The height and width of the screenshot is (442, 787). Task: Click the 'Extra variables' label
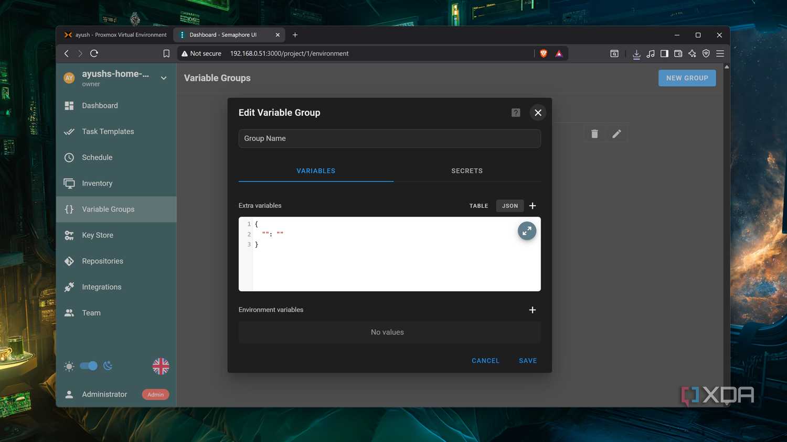coord(260,206)
